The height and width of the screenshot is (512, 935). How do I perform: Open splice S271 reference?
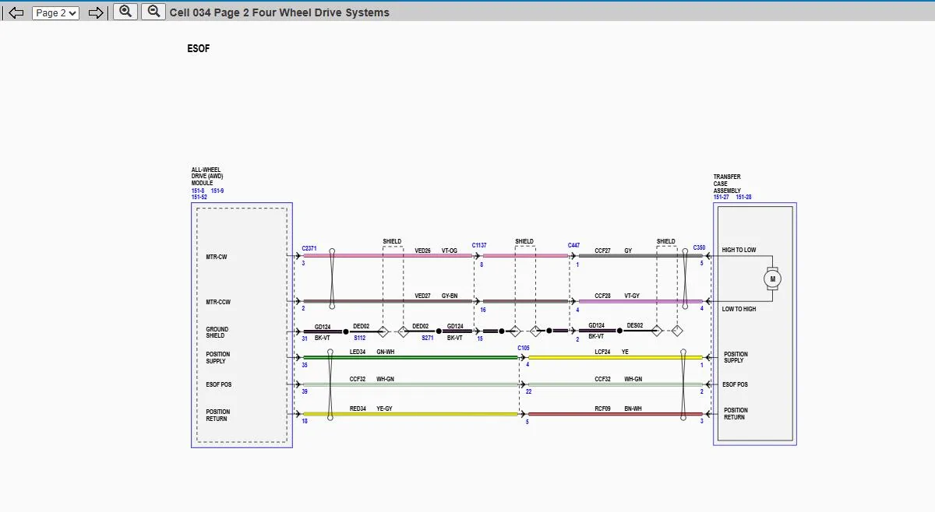click(428, 338)
